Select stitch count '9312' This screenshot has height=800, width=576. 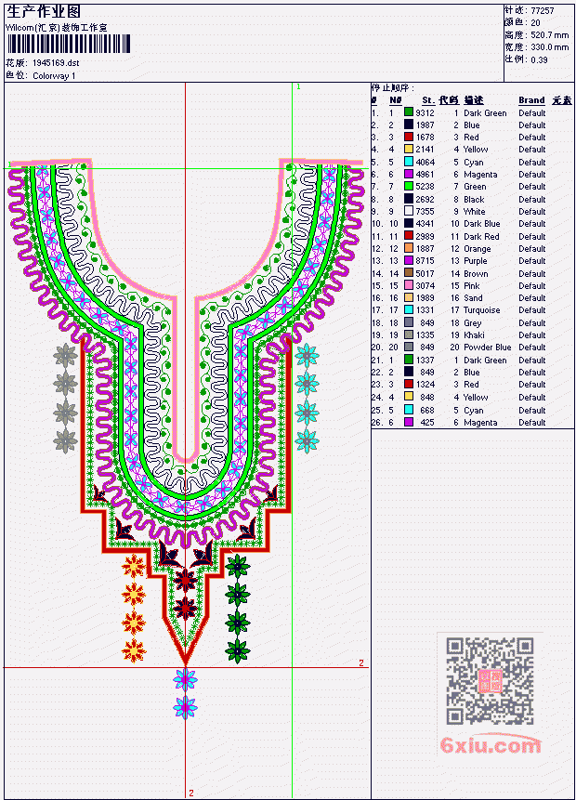pos(425,112)
